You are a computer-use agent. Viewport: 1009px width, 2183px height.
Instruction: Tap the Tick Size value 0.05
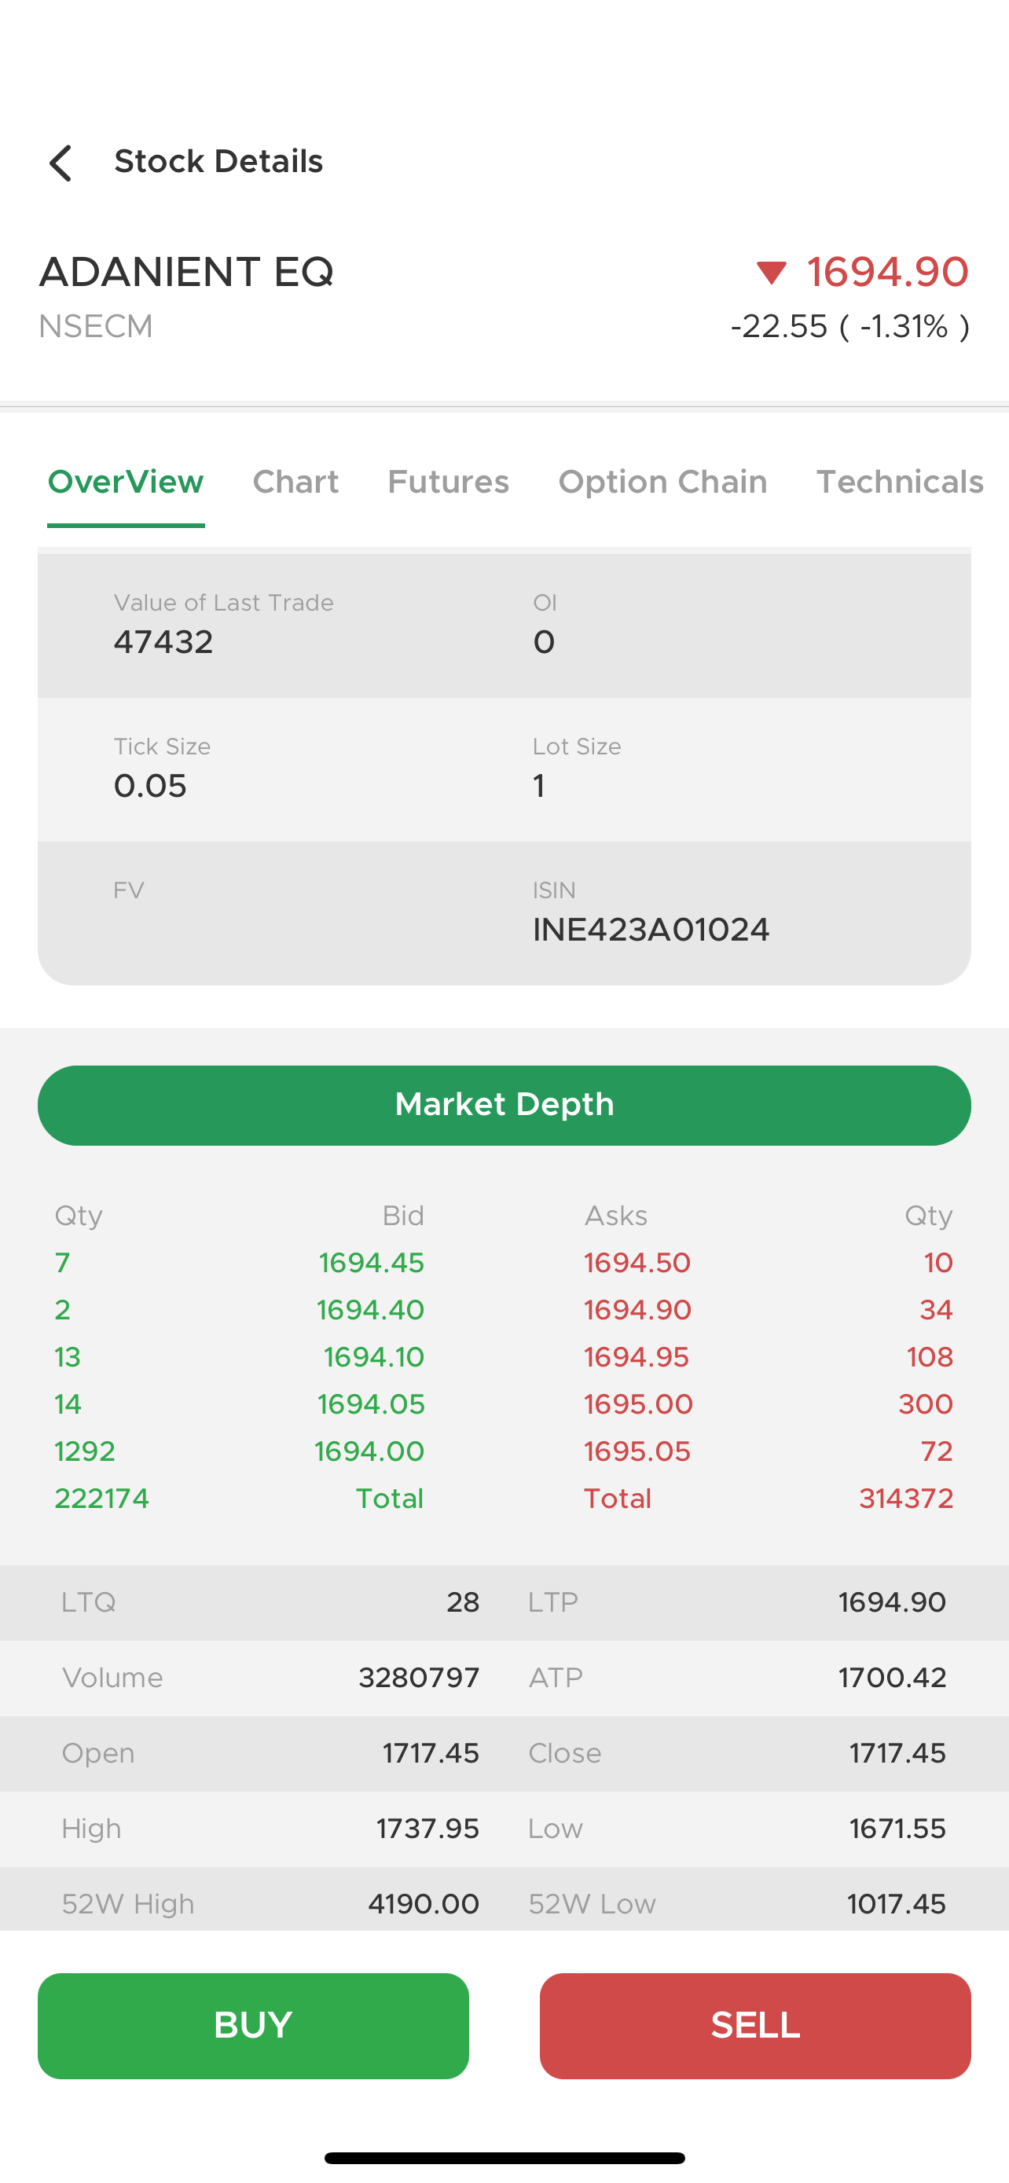pyautogui.click(x=150, y=787)
